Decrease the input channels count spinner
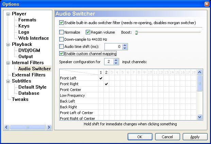The image size is (211, 144). pyautogui.click(x=116, y=63)
